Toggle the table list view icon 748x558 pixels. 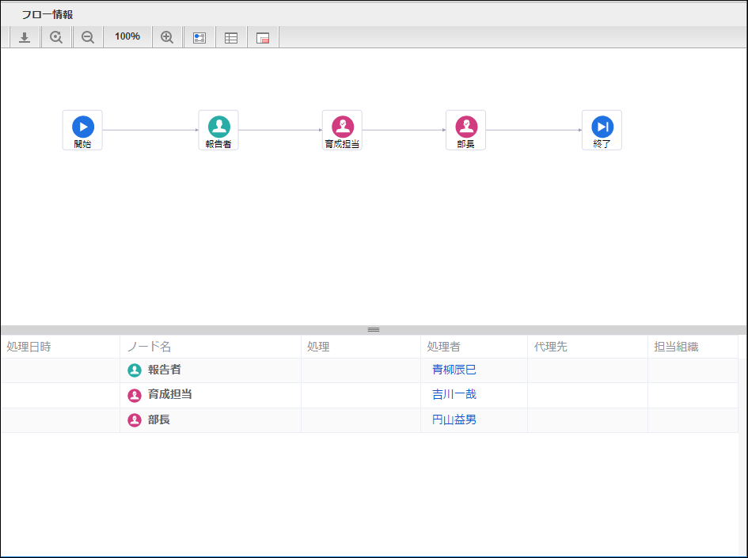[231, 37]
